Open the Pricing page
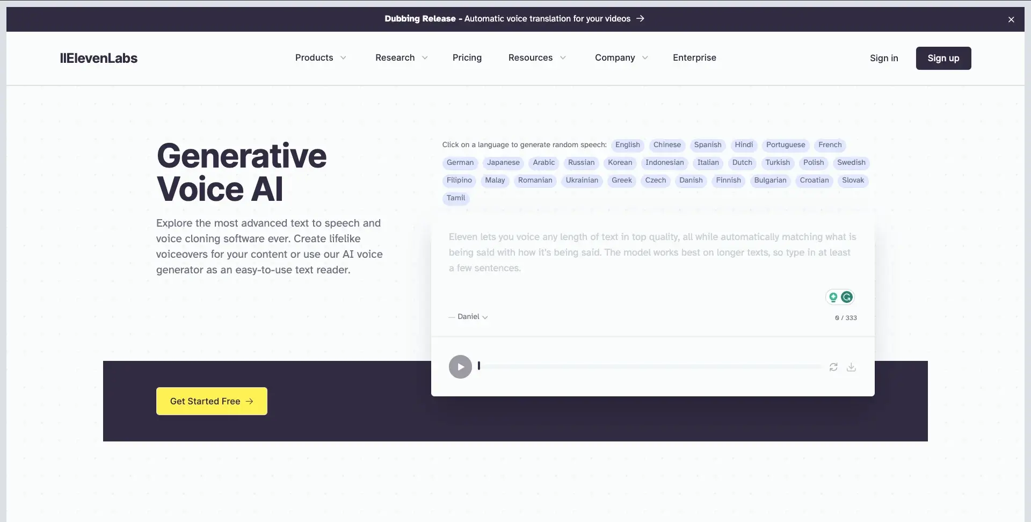1031x522 pixels. click(x=467, y=57)
